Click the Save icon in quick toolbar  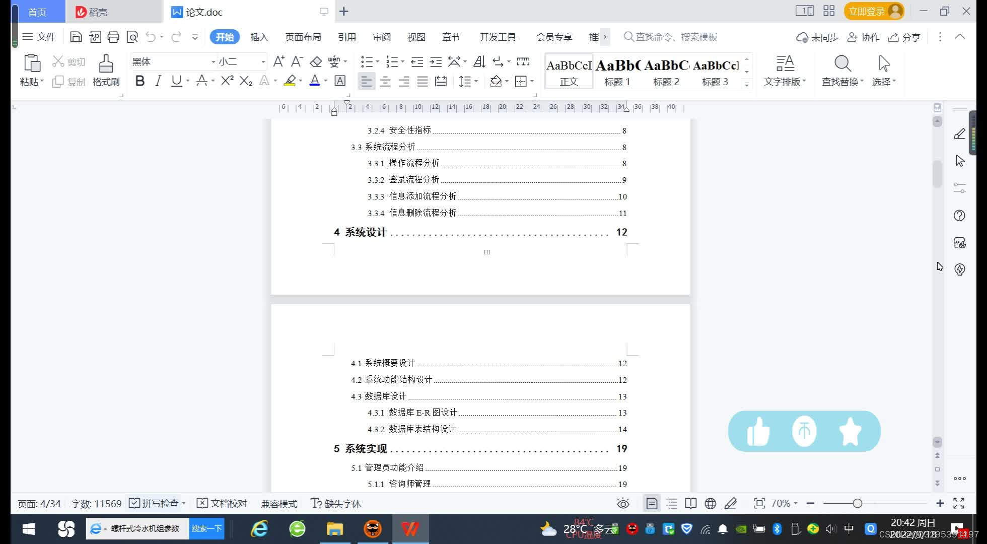point(76,37)
